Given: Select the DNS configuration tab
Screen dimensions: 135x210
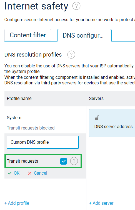Looking at the screenshot, I should pyautogui.click(x=84, y=35).
